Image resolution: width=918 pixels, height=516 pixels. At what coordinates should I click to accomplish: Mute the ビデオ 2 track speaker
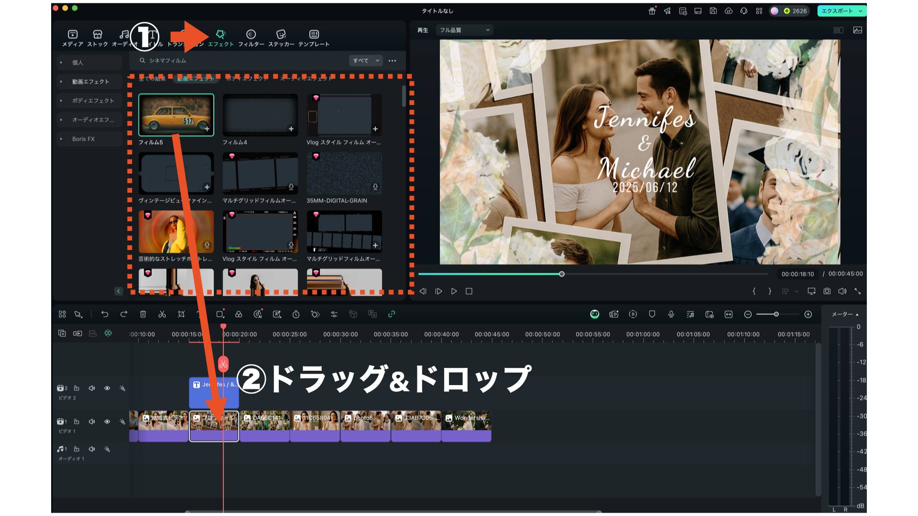coord(92,388)
